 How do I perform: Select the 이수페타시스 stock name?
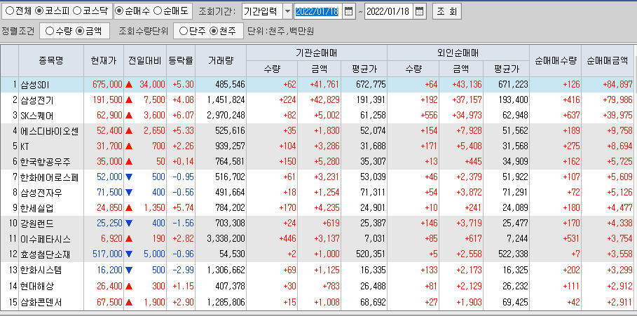click(45, 239)
